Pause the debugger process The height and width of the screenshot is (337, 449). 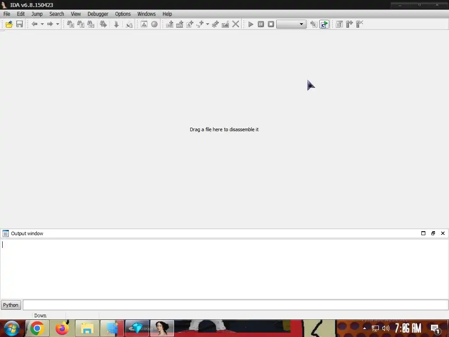point(261,25)
